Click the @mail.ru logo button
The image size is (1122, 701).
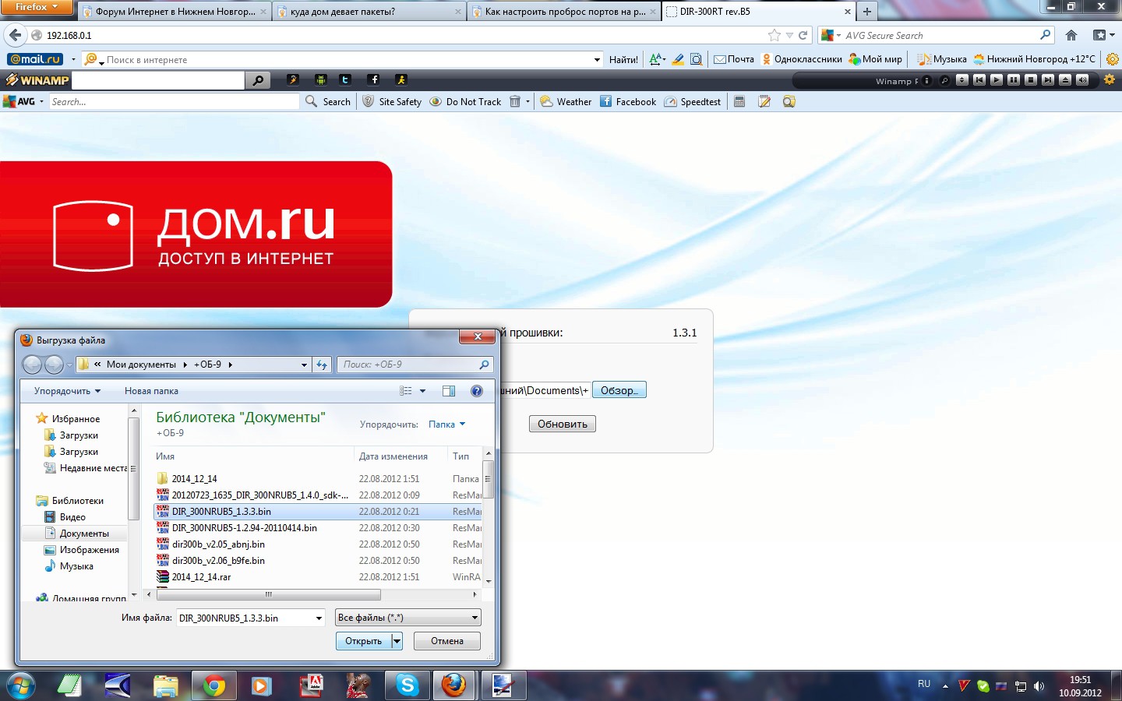pyautogui.click(x=35, y=59)
